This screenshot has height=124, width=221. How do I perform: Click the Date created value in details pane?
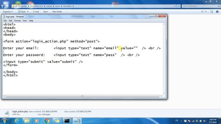[x=84, y=112]
